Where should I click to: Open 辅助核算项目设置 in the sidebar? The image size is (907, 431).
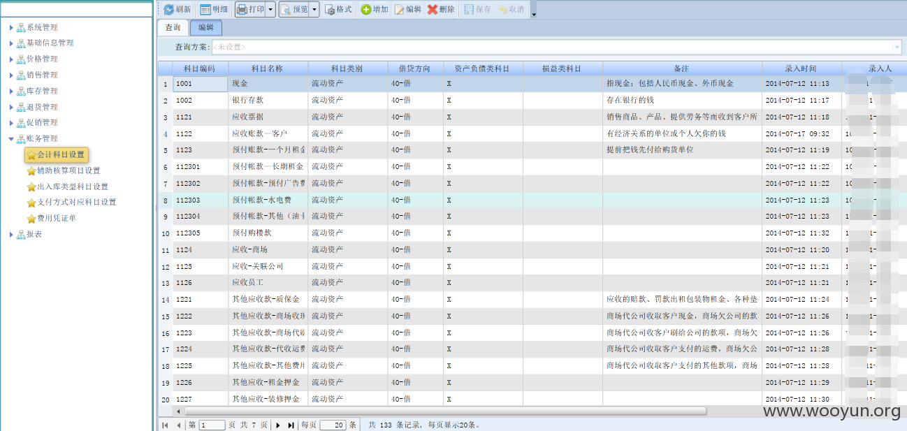[x=64, y=170]
